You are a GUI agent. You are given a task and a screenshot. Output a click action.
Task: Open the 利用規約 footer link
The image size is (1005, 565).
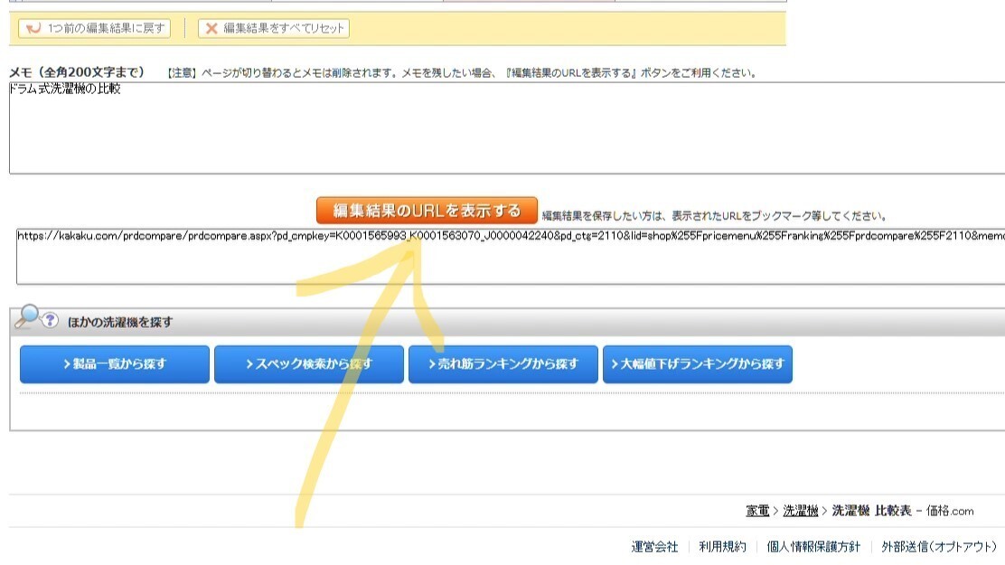tap(722, 547)
